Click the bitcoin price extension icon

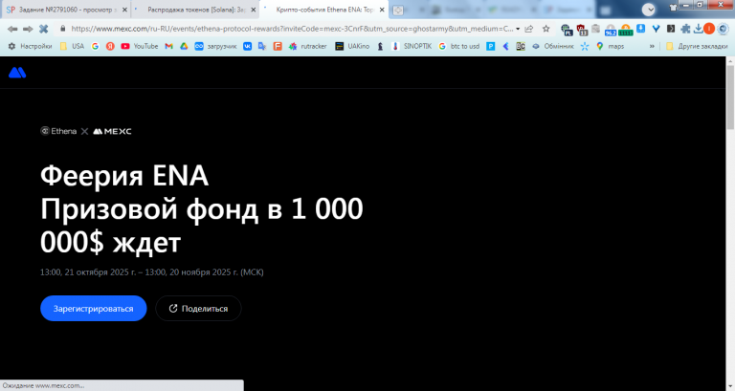[x=625, y=30]
